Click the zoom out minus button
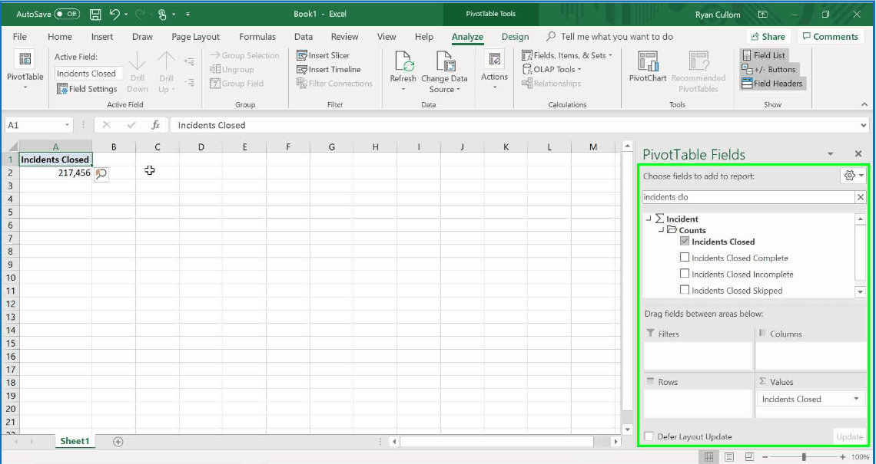The width and height of the screenshot is (876, 464). point(765,457)
